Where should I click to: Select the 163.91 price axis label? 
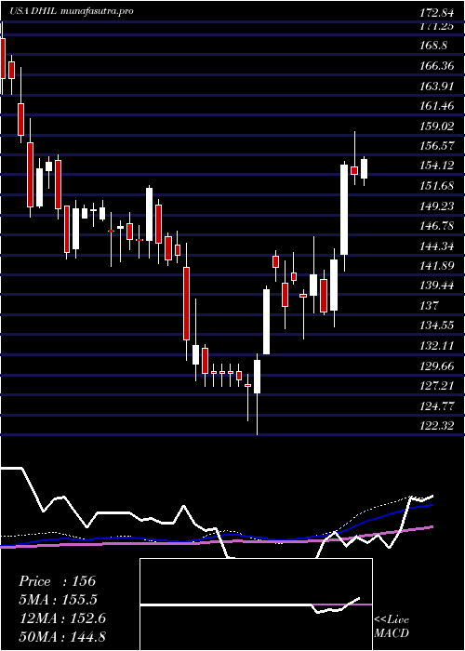(x=436, y=86)
